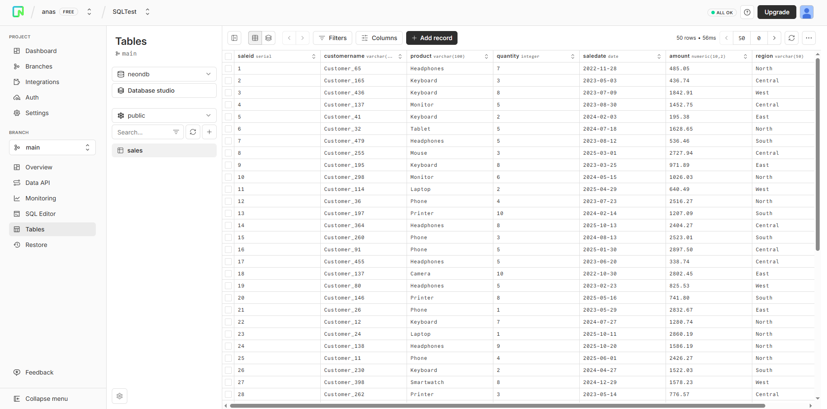Switch to grid table view icon
The width and height of the screenshot is (827, 409).
pyautogui.click(x=255, y=38)
